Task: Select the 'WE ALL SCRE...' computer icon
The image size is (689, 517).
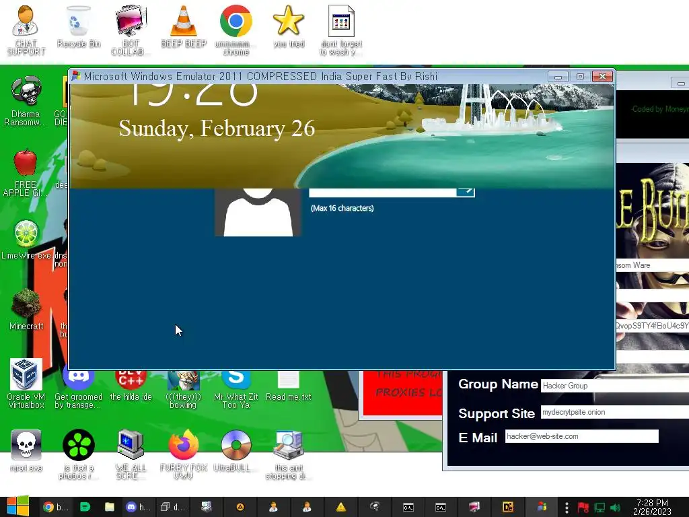Action: [131, 454]
